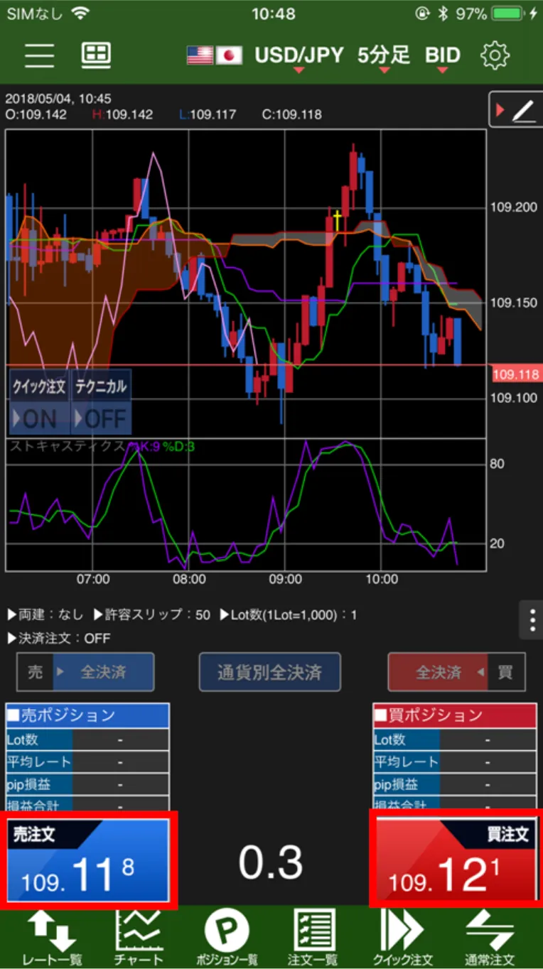543x969 pixels.
Task: Expand the USD/JPY currency pair dropdown
Action: pos(299,56)
